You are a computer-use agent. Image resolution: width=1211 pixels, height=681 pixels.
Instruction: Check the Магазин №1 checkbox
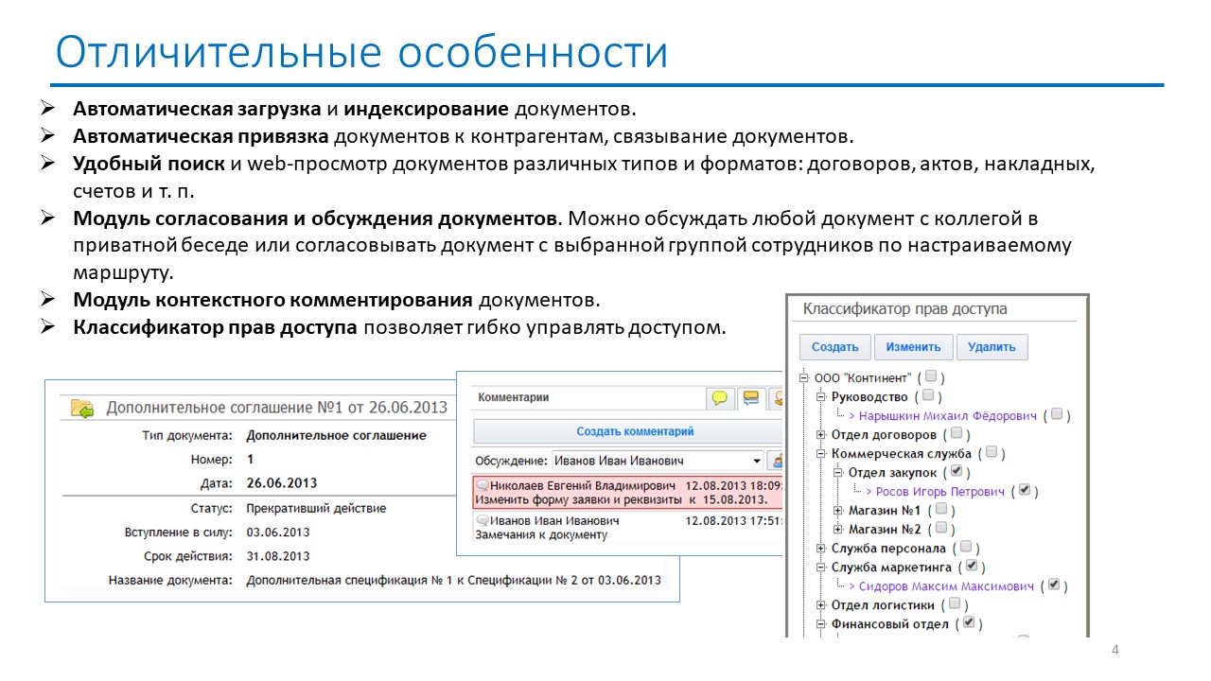(x=940, y=510)
